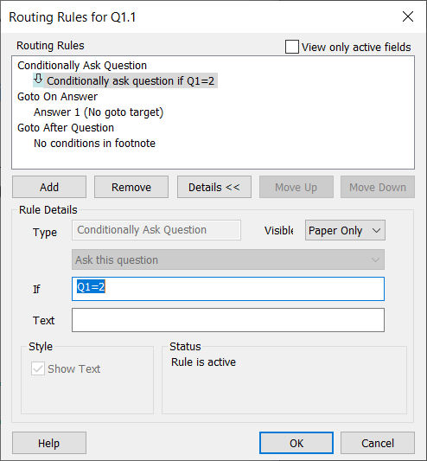Select the Goto On Answer heading
Viewport: 427px width, 461px height.
coord(57,96)
